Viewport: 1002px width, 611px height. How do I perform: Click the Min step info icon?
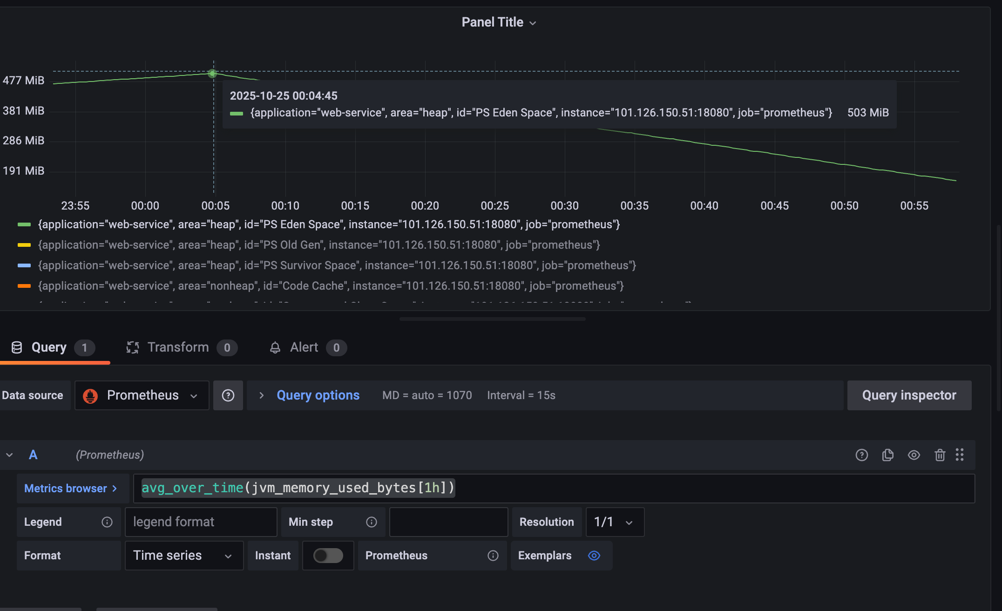point(371,522)
